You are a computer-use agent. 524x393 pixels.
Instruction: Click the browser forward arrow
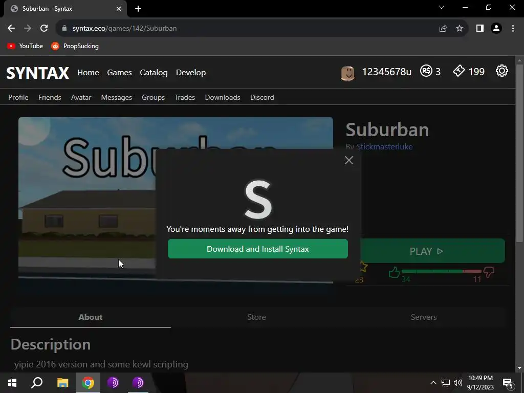coord(28,29)
